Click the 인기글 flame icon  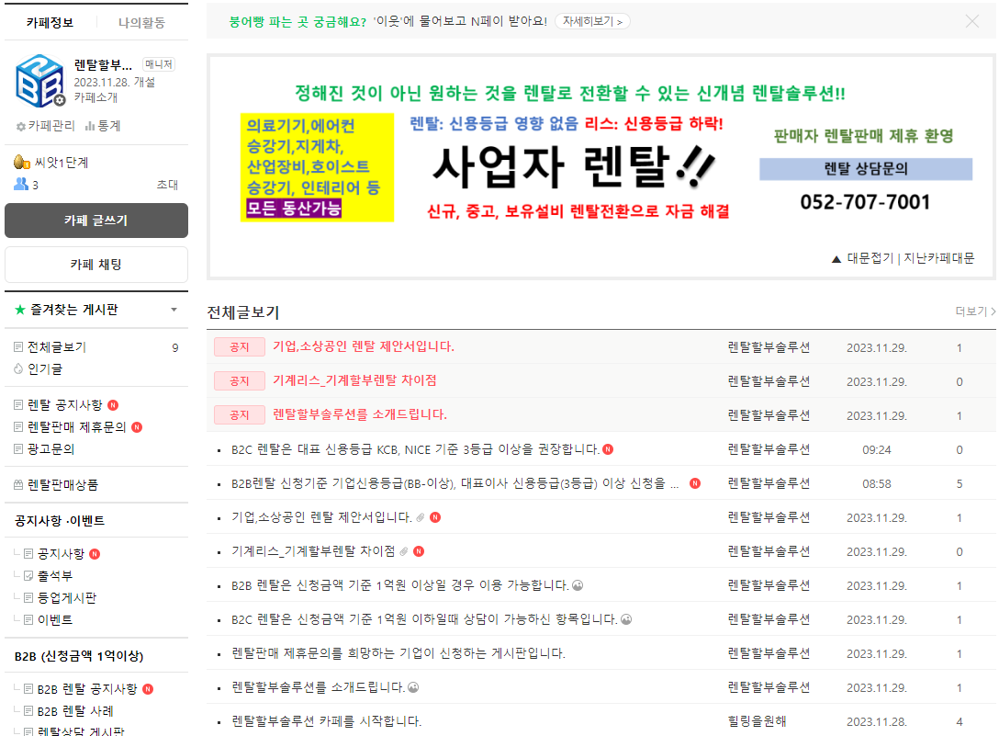[x=17, y=368]
